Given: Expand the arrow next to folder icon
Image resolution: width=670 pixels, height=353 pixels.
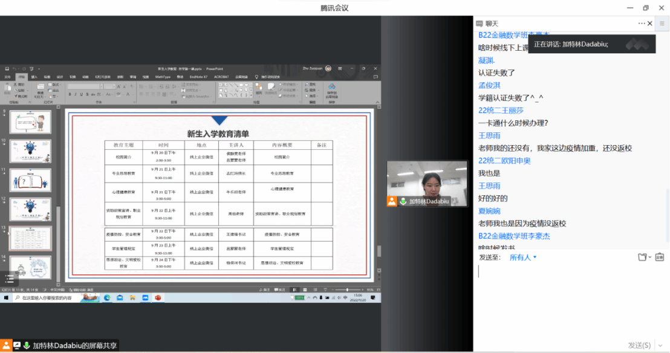Looking at the screenshot, I should tap(650, 257).
